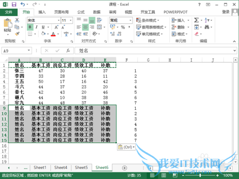The width and height of the screenshot is (239, 179).
Task: Click the sign-in link
Action: (x=226, y=12)
